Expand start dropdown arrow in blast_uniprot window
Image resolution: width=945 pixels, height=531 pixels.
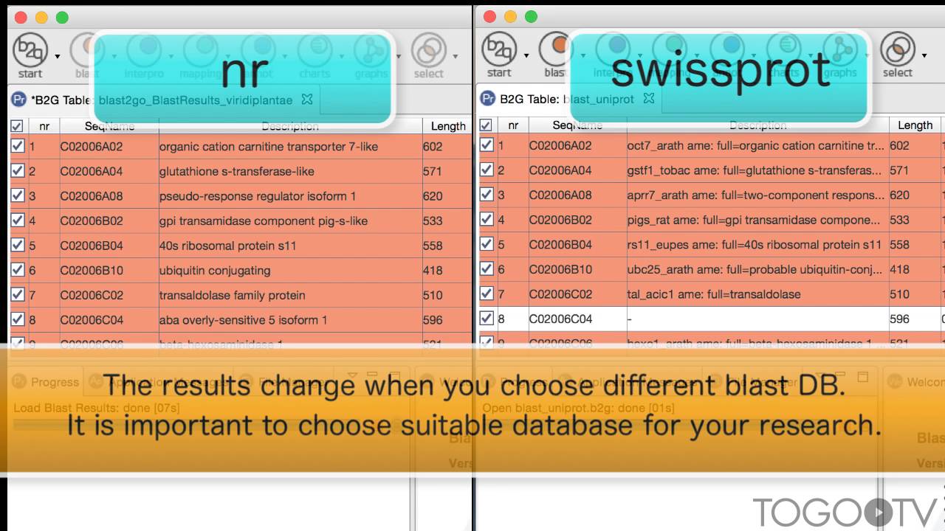pyautogui.click(x=526, y=55)
